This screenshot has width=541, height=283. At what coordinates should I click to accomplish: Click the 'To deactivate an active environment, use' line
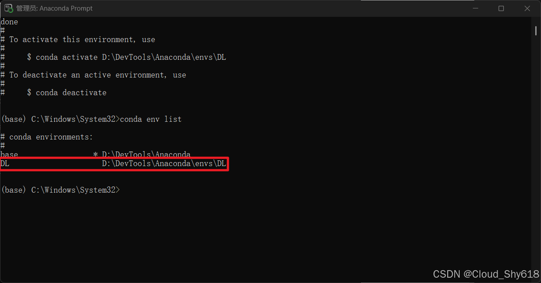coord(93,75)
